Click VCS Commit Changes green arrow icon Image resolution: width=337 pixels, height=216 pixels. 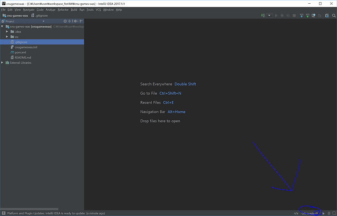(308, 15)
